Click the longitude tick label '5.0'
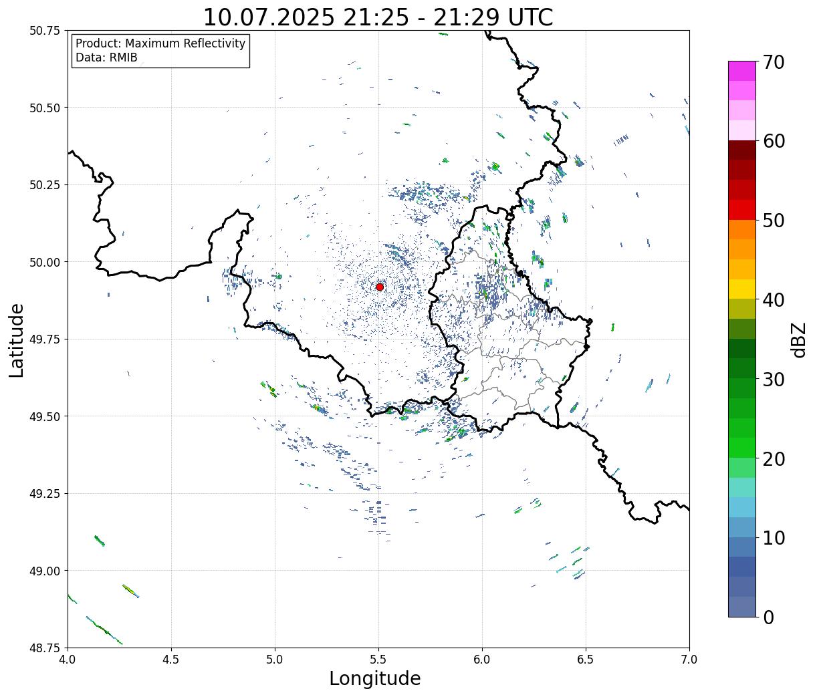This screenshot has width=815, height=695. (x=275, y=660)
